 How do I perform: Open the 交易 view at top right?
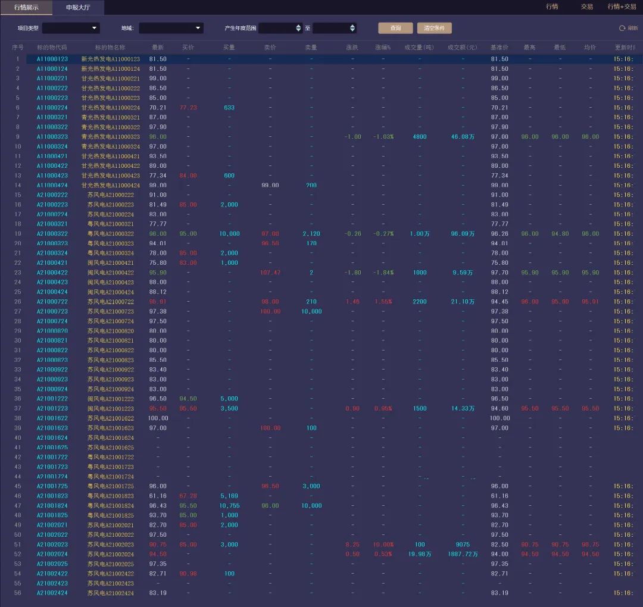(x=587, y=7)
